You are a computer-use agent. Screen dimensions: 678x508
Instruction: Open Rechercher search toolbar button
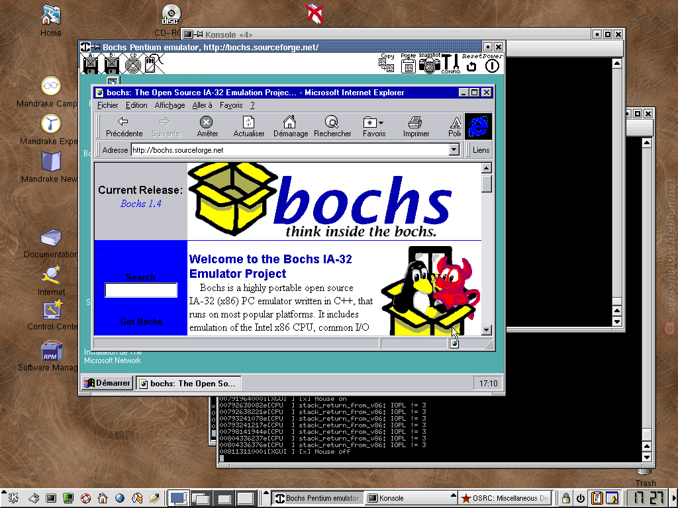click(x=332, y=126)
